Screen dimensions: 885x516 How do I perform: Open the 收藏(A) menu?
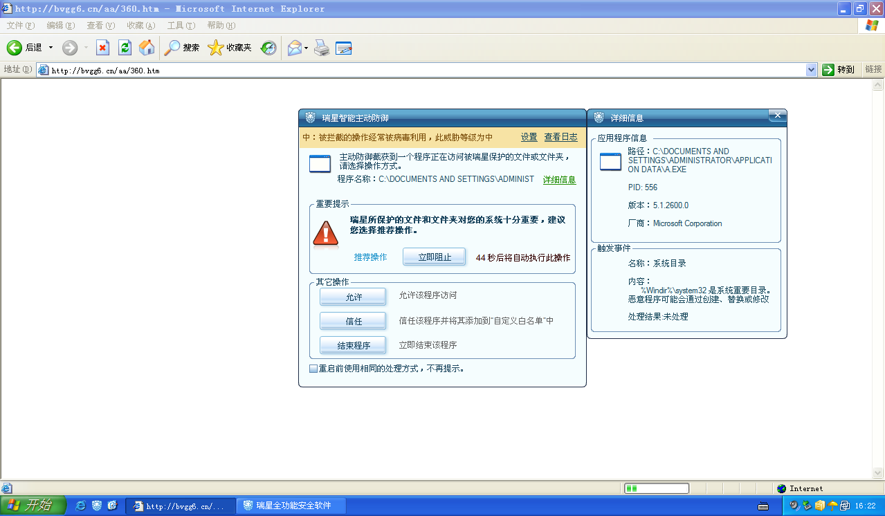pyautogui.click(x=141, y=26)
